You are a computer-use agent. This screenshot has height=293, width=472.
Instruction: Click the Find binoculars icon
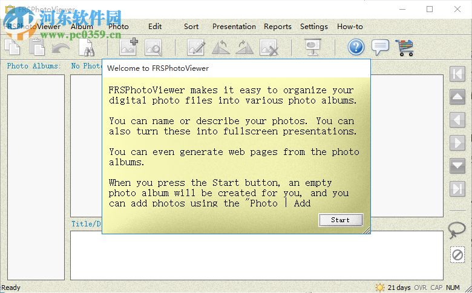(x=87, y=48)
